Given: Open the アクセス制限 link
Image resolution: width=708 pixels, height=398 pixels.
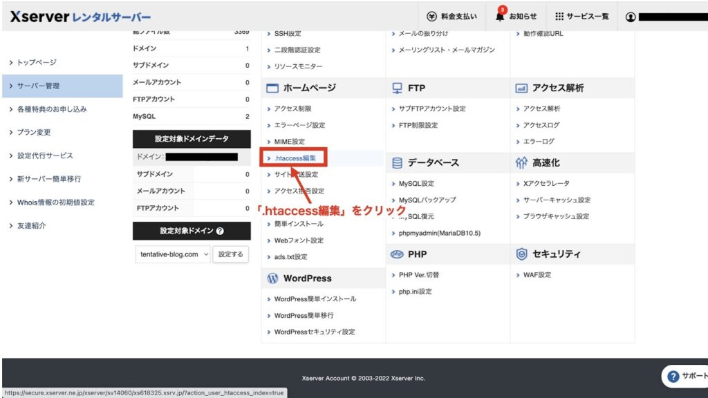Looking at the screenshot, I should pos(292,108).
